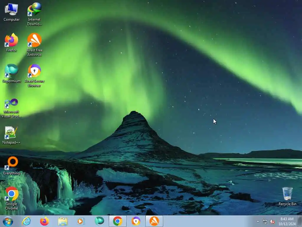Select the Supermium desktop shortcut
302x227 pixels.
point(12,73)
